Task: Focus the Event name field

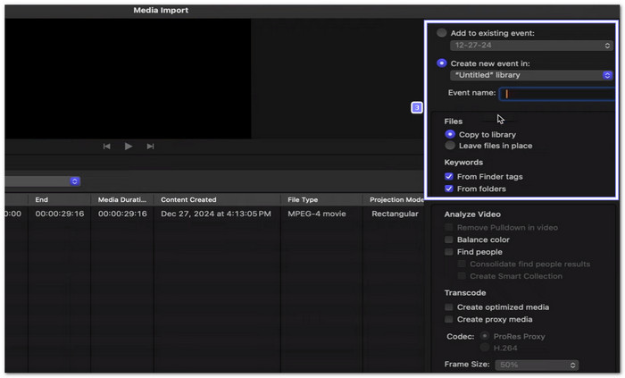Action: tap(557, 93)
